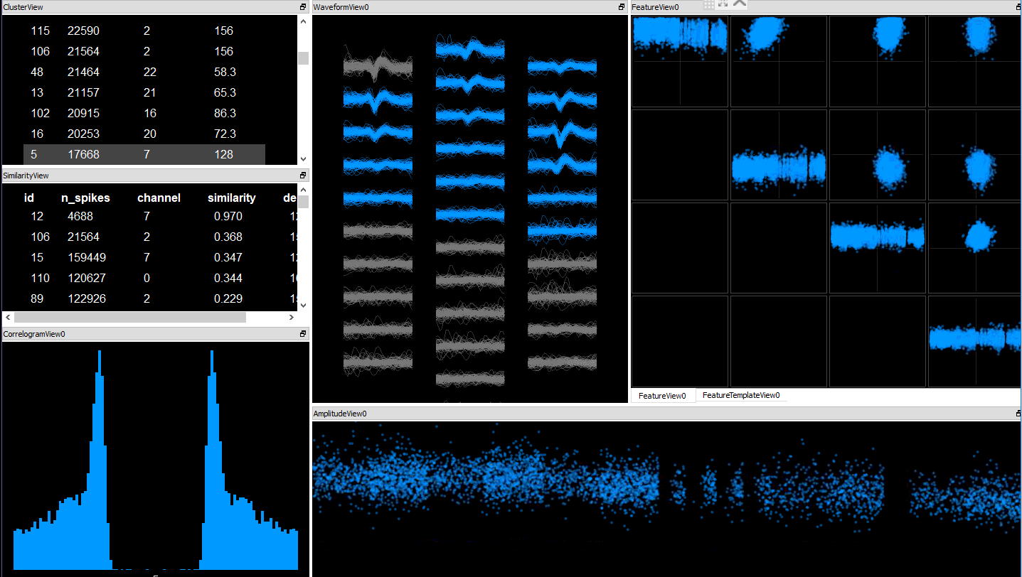Click the float icon on the WaveformView0 title bar
Viewport: 1022px width, 577px height.
pyautogui.click(x=620, y=7)
